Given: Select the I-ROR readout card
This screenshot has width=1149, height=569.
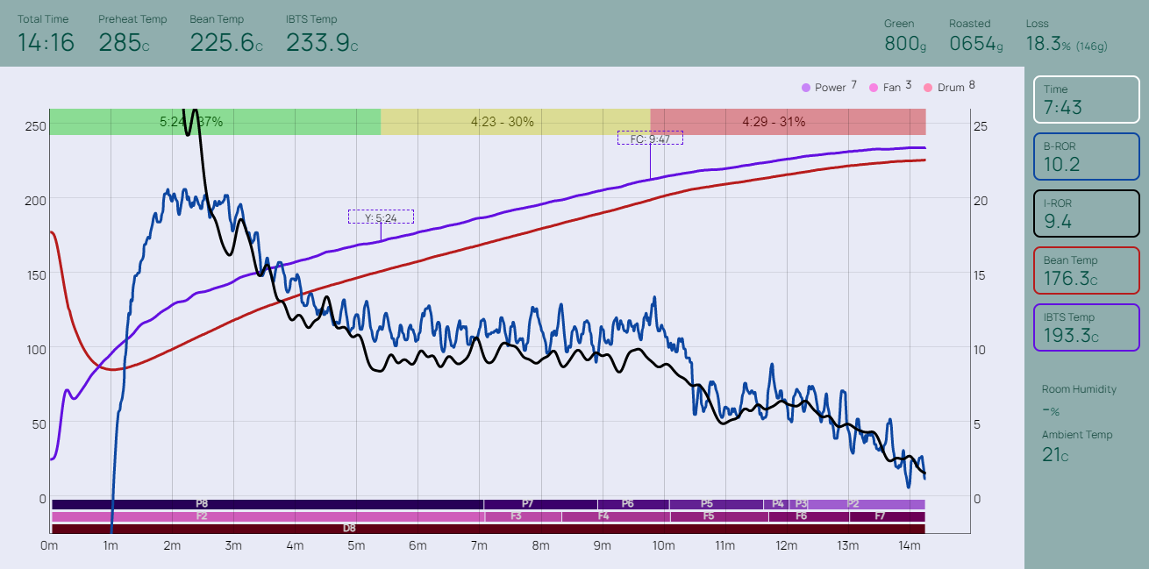Looking at the screenshot, I should pyautogui.click(x=1086, y=213).
